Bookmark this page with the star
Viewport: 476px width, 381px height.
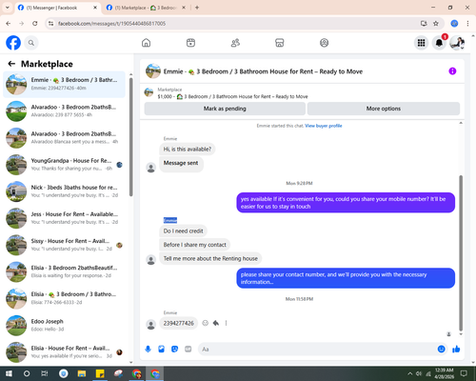[436, 24]
